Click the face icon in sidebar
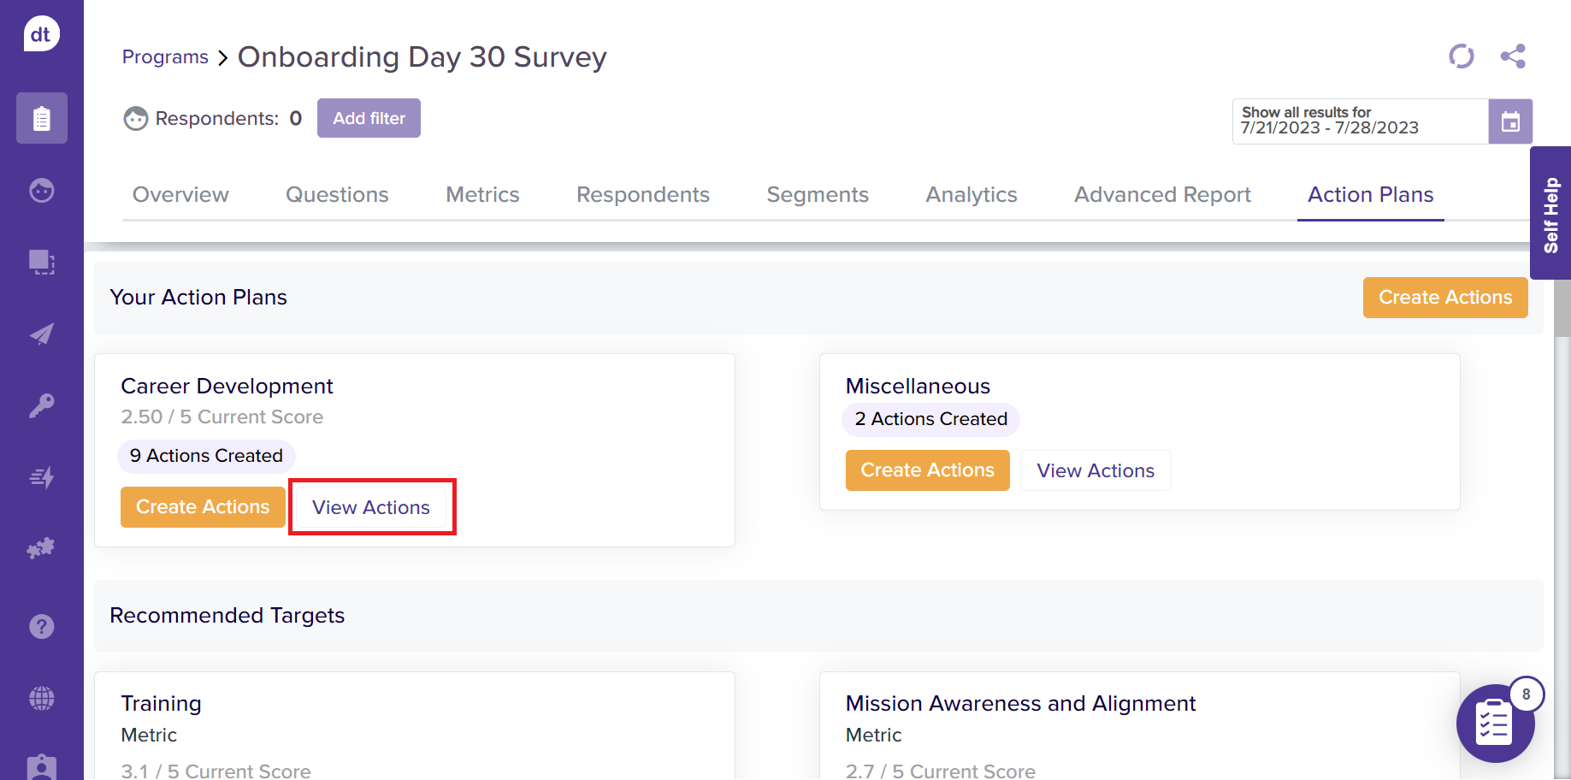Screen dimensions: 1571x780 coord(42,190)
